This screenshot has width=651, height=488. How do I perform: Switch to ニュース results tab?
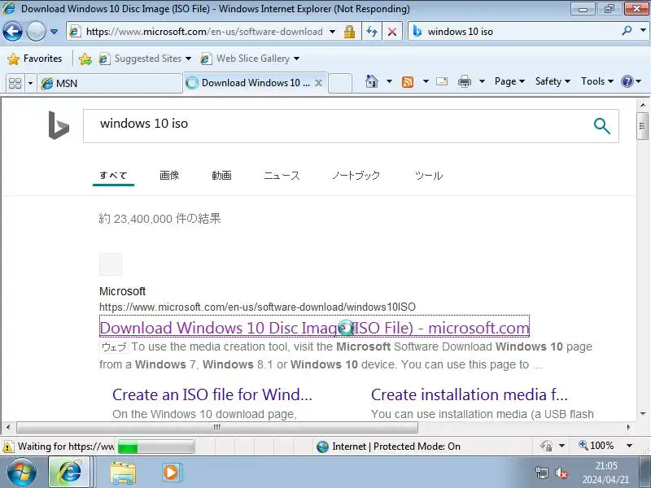(282, 176)
